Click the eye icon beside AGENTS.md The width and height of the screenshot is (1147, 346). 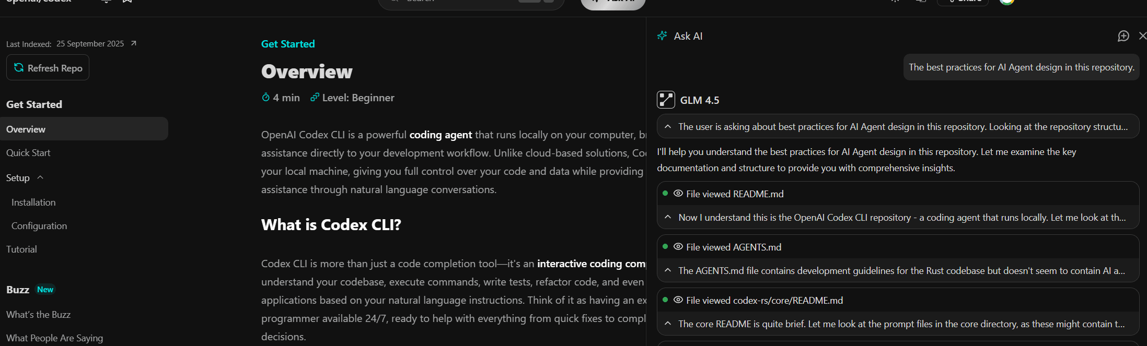click(x=678, y=247)
